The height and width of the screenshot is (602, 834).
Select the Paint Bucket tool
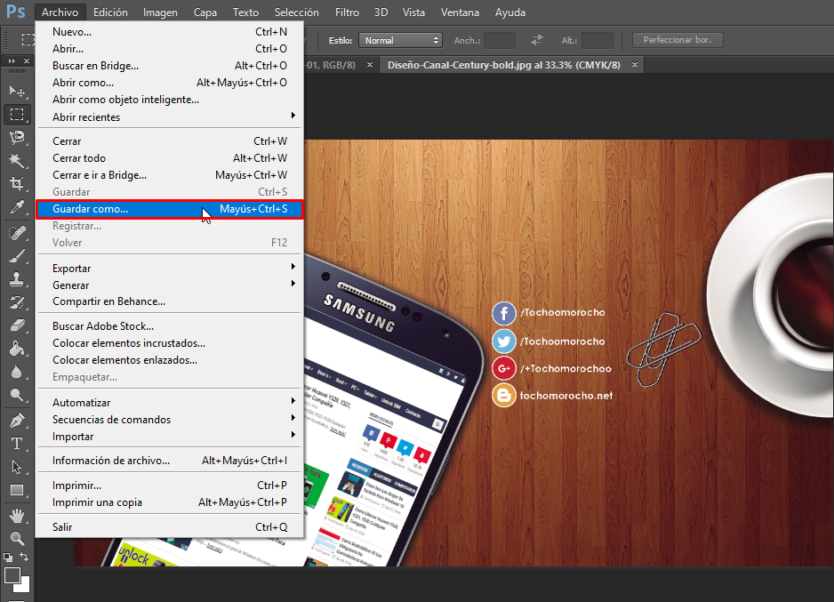(x=17, y=349)
